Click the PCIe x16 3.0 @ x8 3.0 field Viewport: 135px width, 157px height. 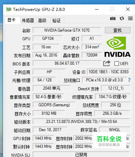tap(104, 80)
